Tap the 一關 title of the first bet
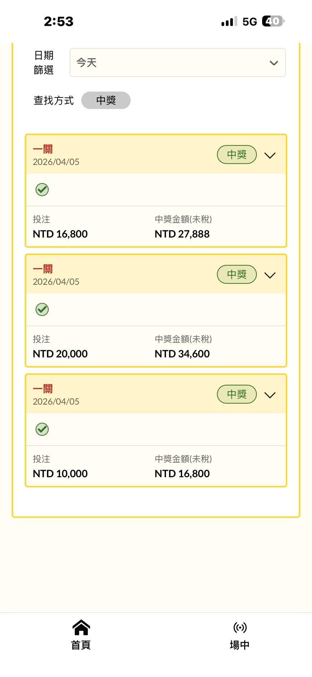The height and width of the screenshot is (677, 312). tap(43, 149)
